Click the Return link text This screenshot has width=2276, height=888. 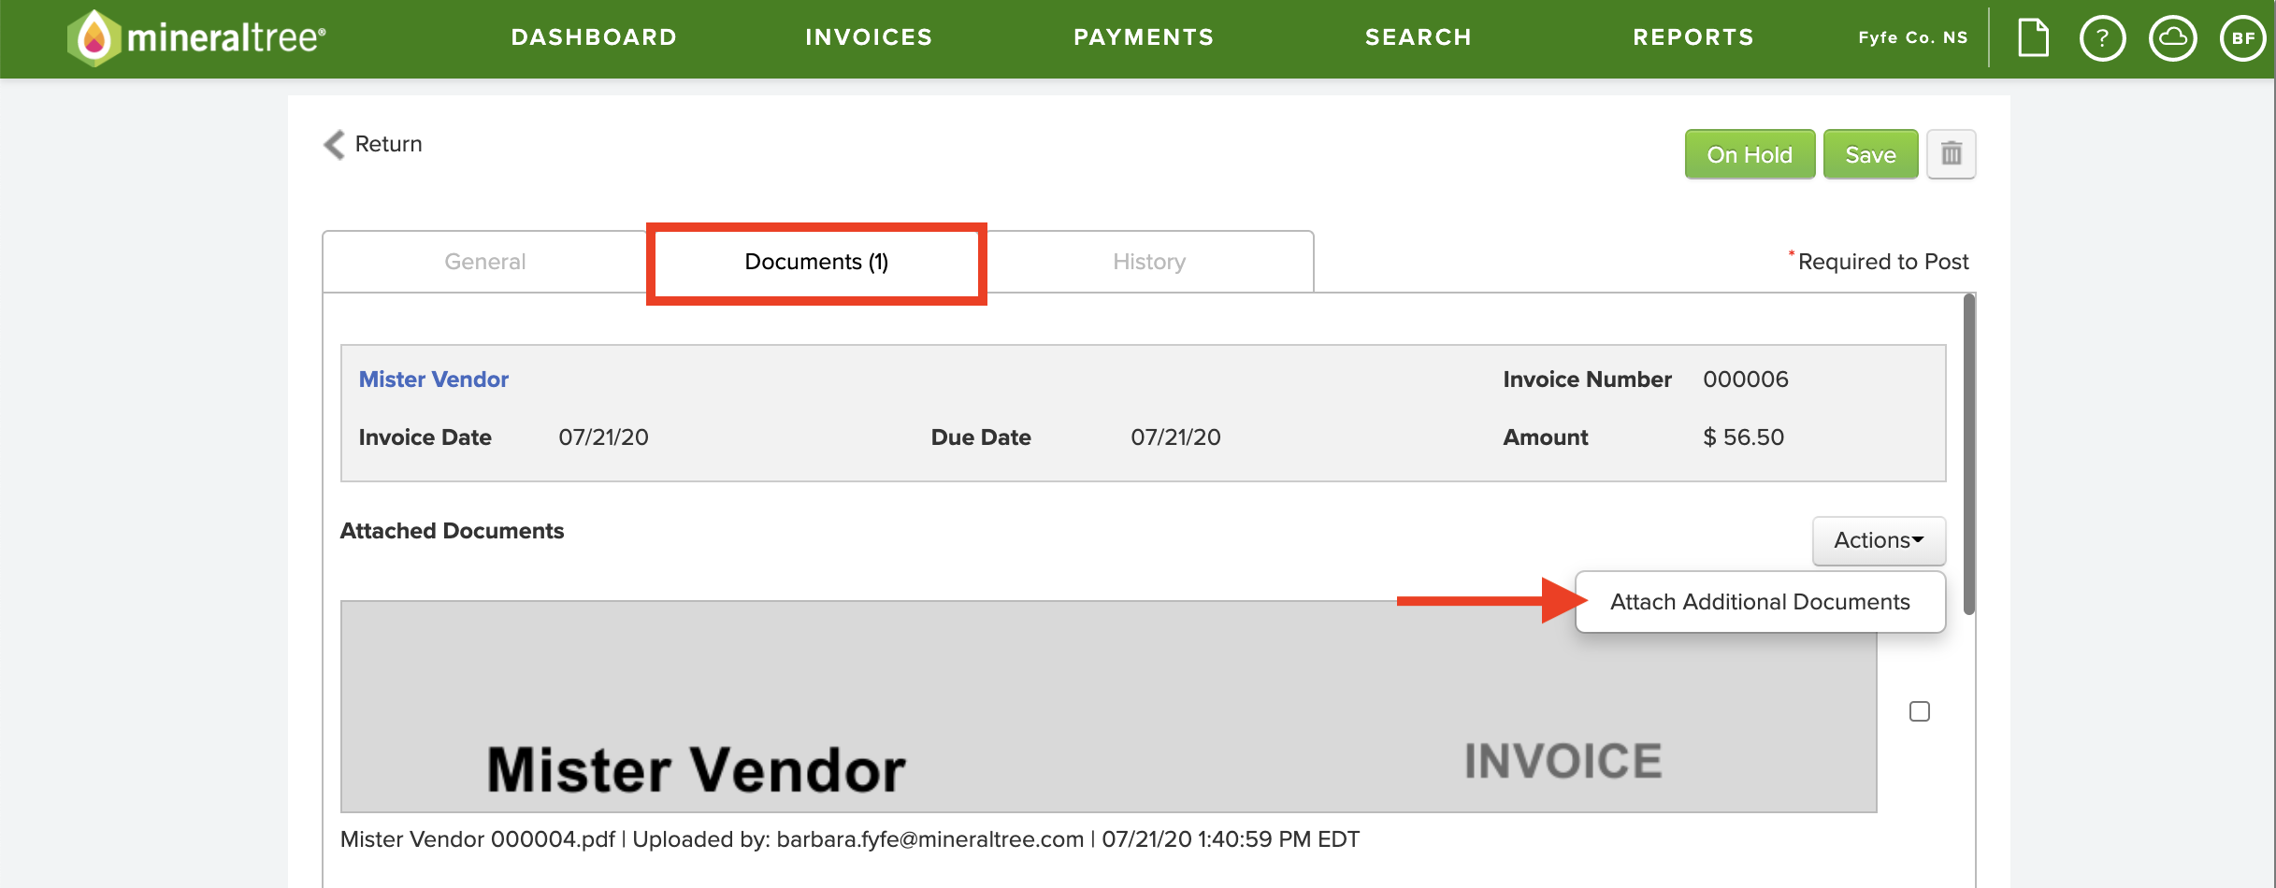coord(388,144)
